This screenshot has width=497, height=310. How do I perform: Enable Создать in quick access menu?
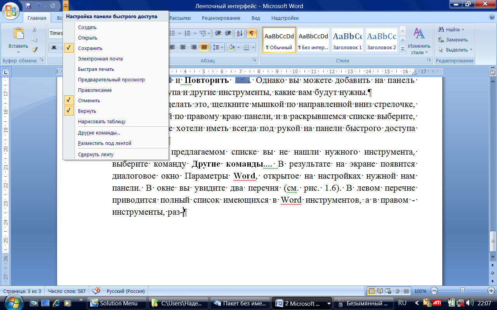116,28
